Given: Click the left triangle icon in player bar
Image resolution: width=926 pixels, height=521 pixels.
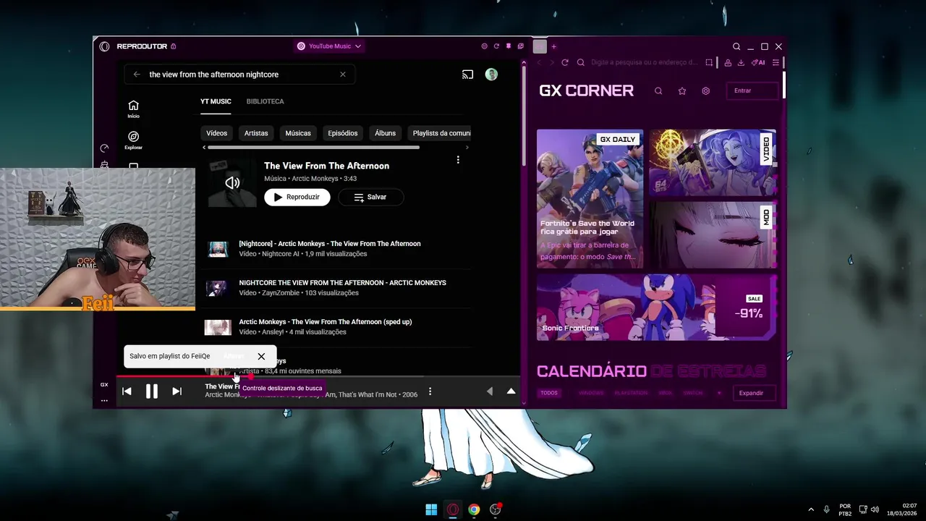Looking at the screenshot, I should [490, 391].
